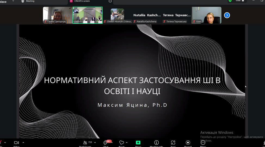Viewport: 265px width, 147px height.
Task: Toggle the microphone mute button
Action: click(x=1, y=143)
